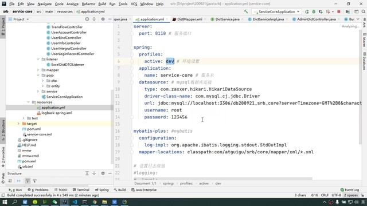The image size is (367, 206).
Task: Open the VCS menu
Action: pos(134,4)
